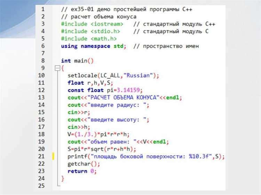The width and height of the screenshot is (261, 195).
Task: Click line number 21 in the gutter
Action: pos(41,156)
